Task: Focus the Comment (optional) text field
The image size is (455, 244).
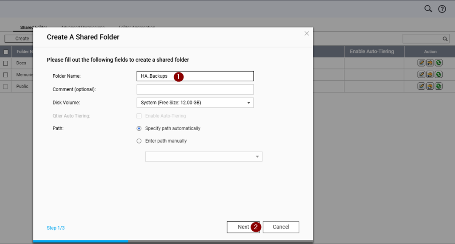Action: (x=195, y=89)
